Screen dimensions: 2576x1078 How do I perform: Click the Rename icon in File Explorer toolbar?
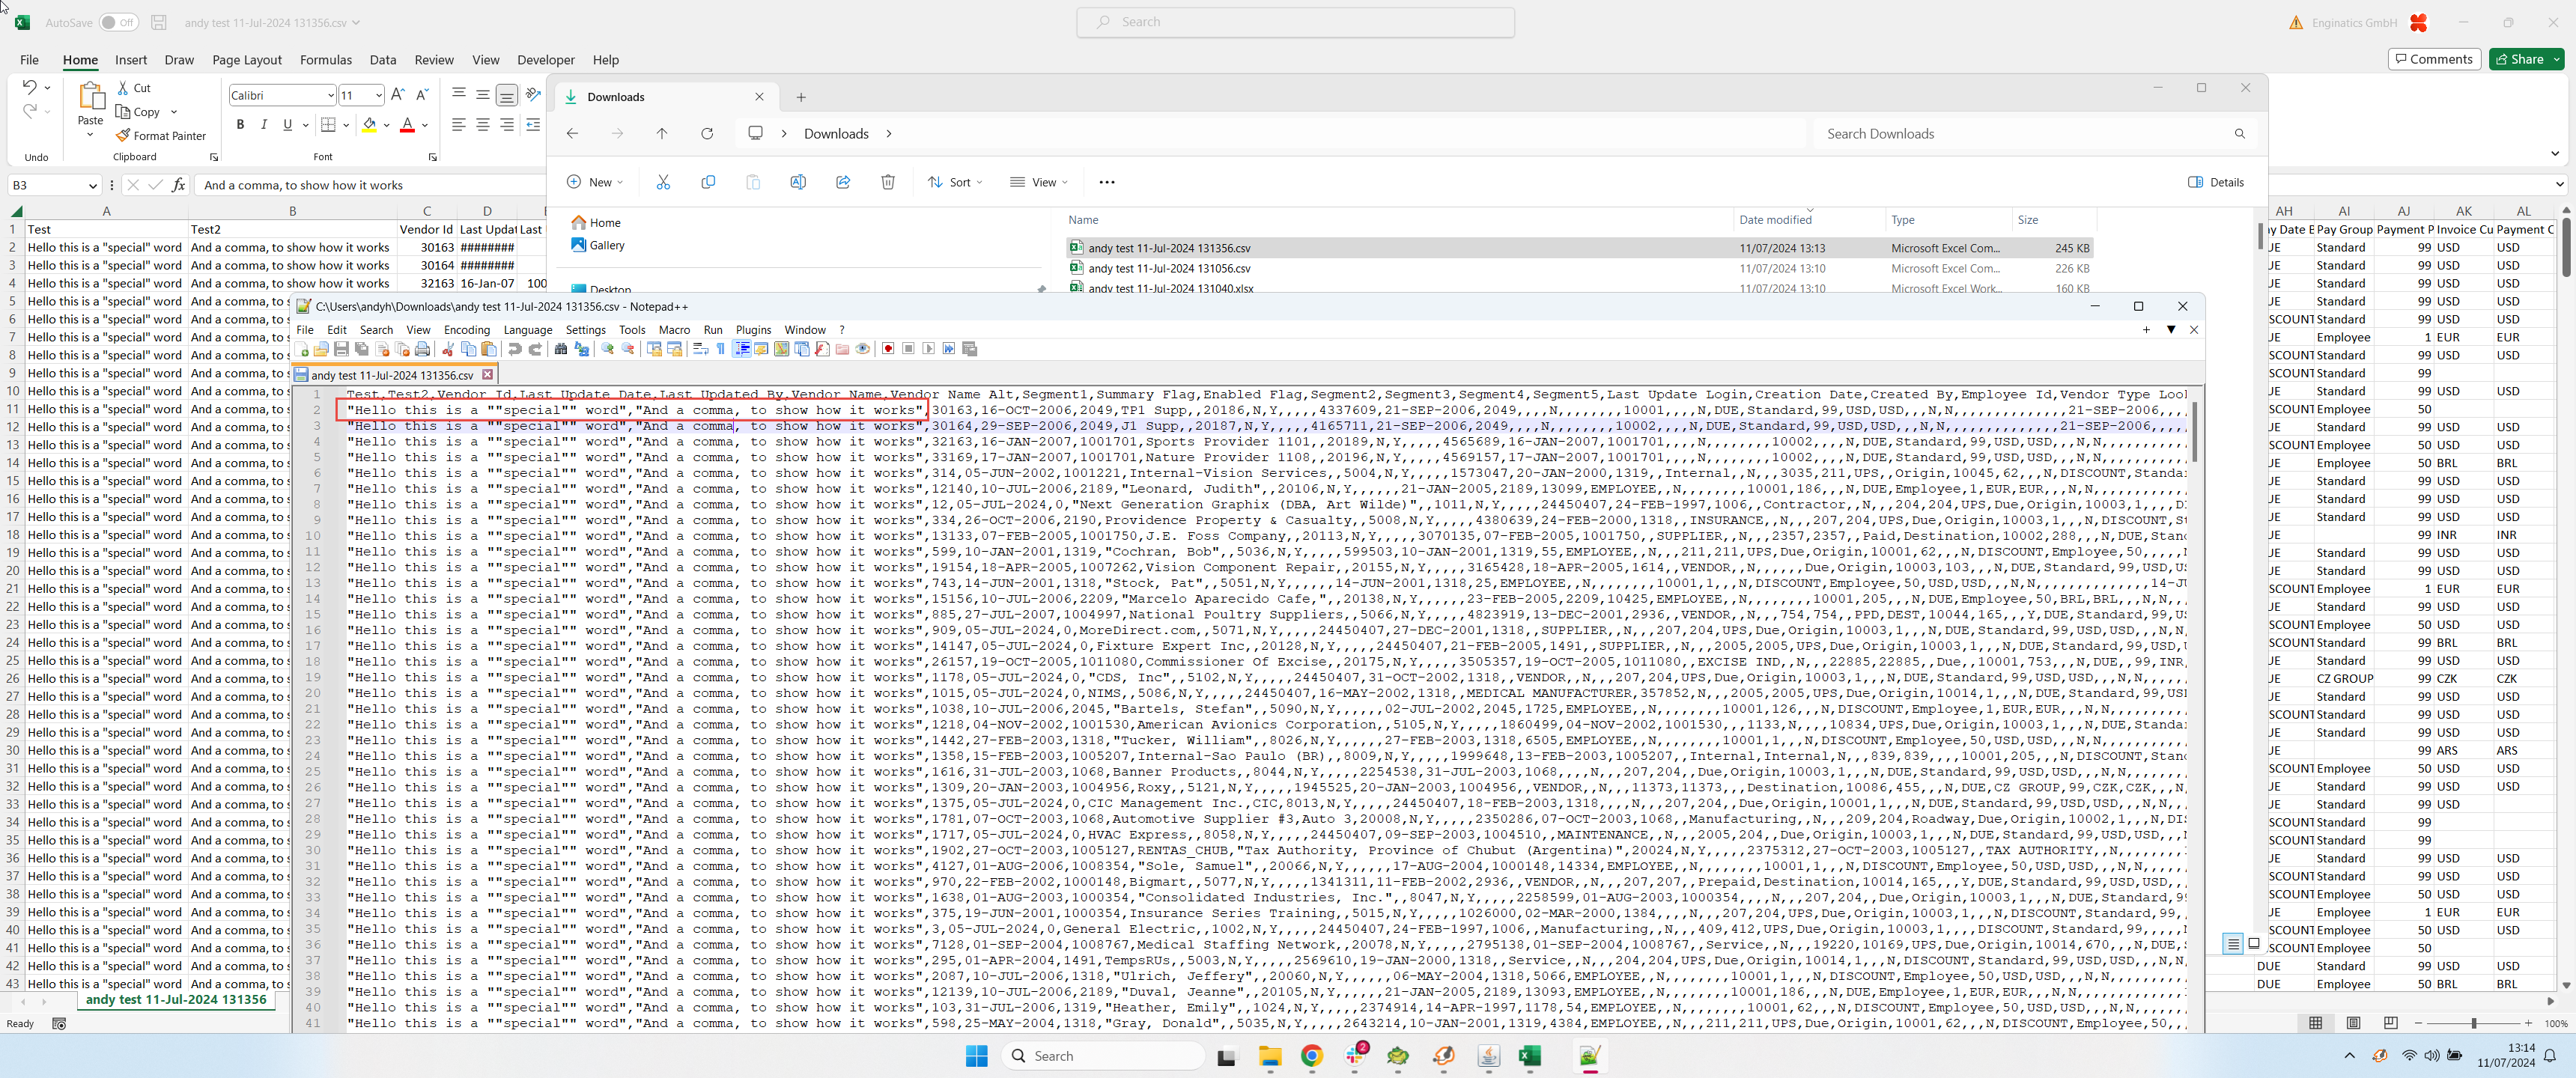click(x=798, y=182)
